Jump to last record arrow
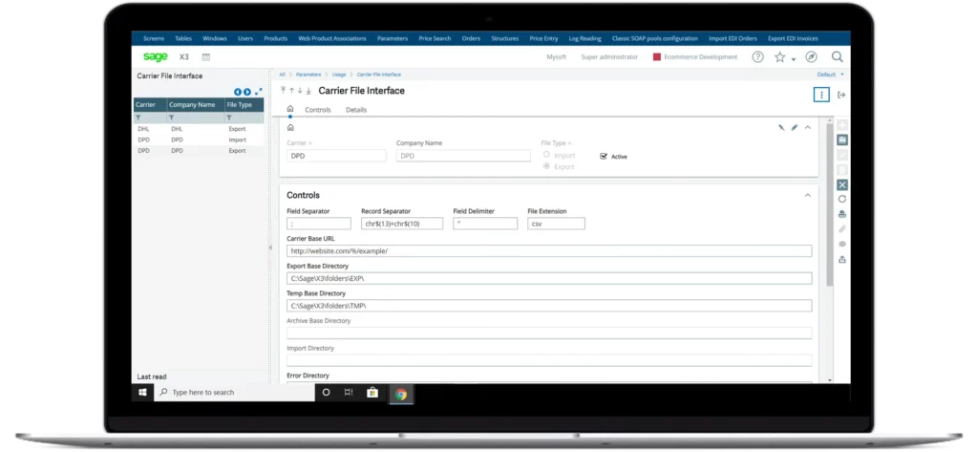978x452 pixels. [308, 91]
